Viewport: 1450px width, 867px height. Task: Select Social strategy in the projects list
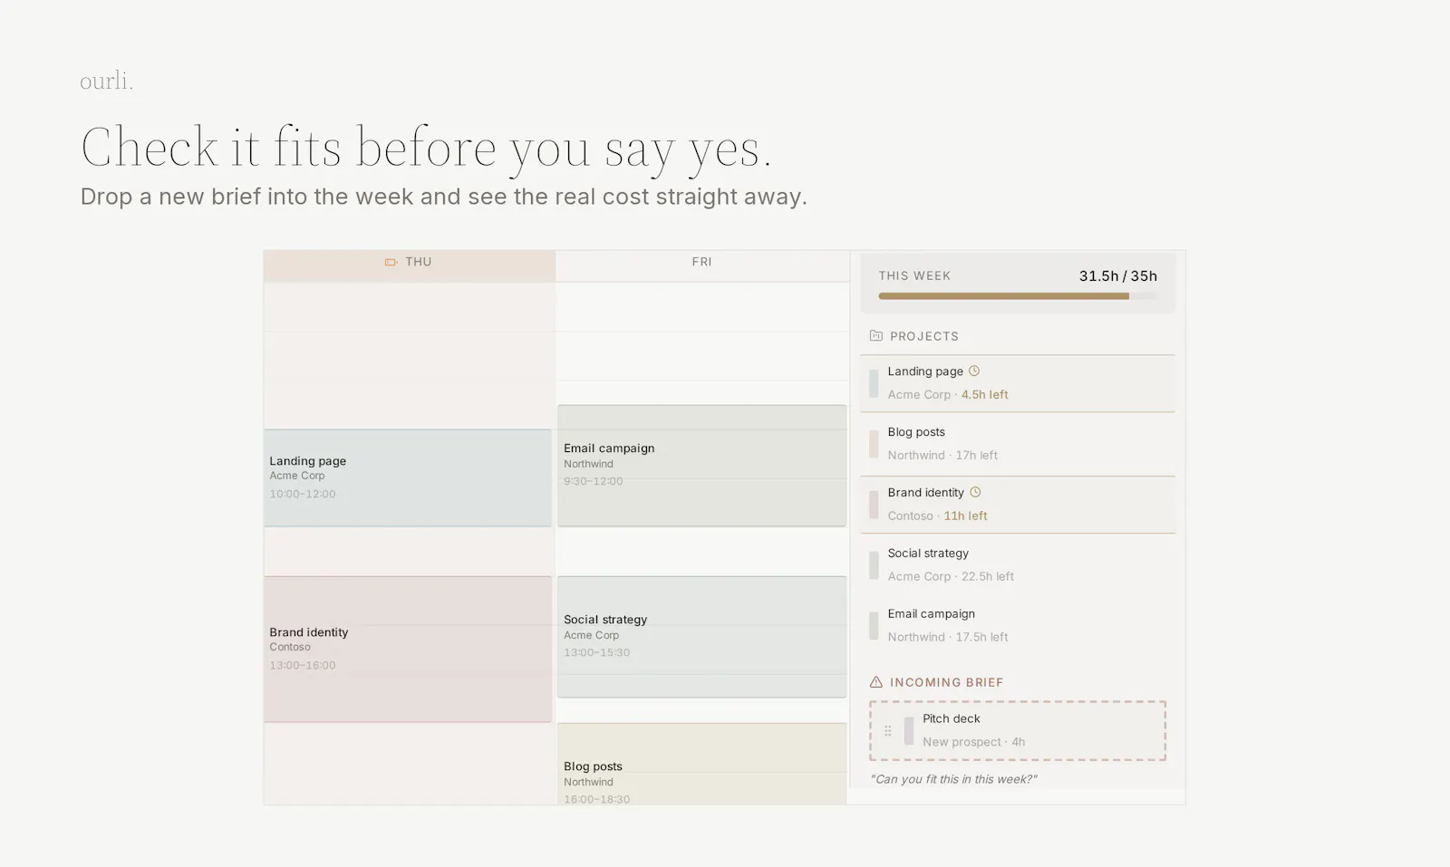point(1018,565)
